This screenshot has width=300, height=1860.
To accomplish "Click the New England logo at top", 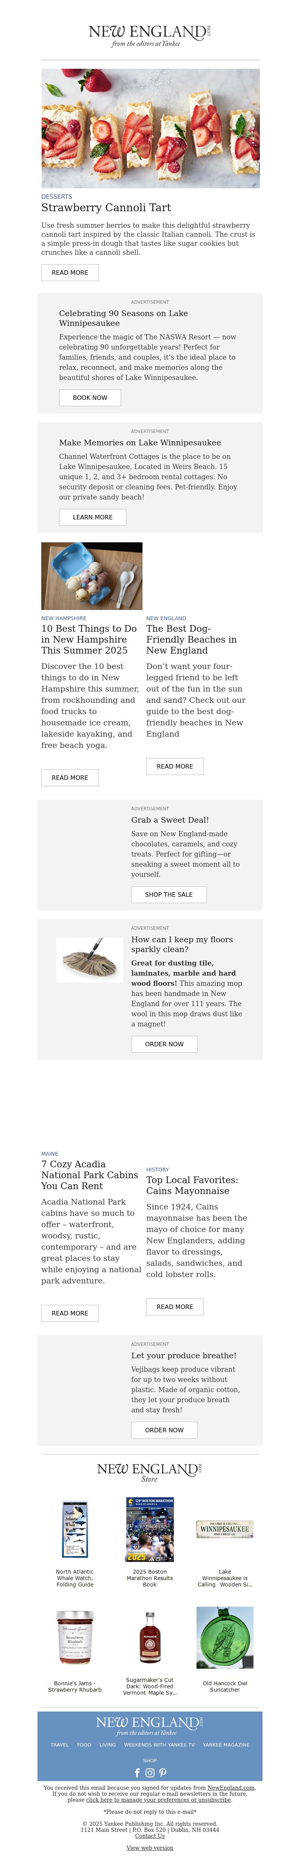I will (150, 35).
